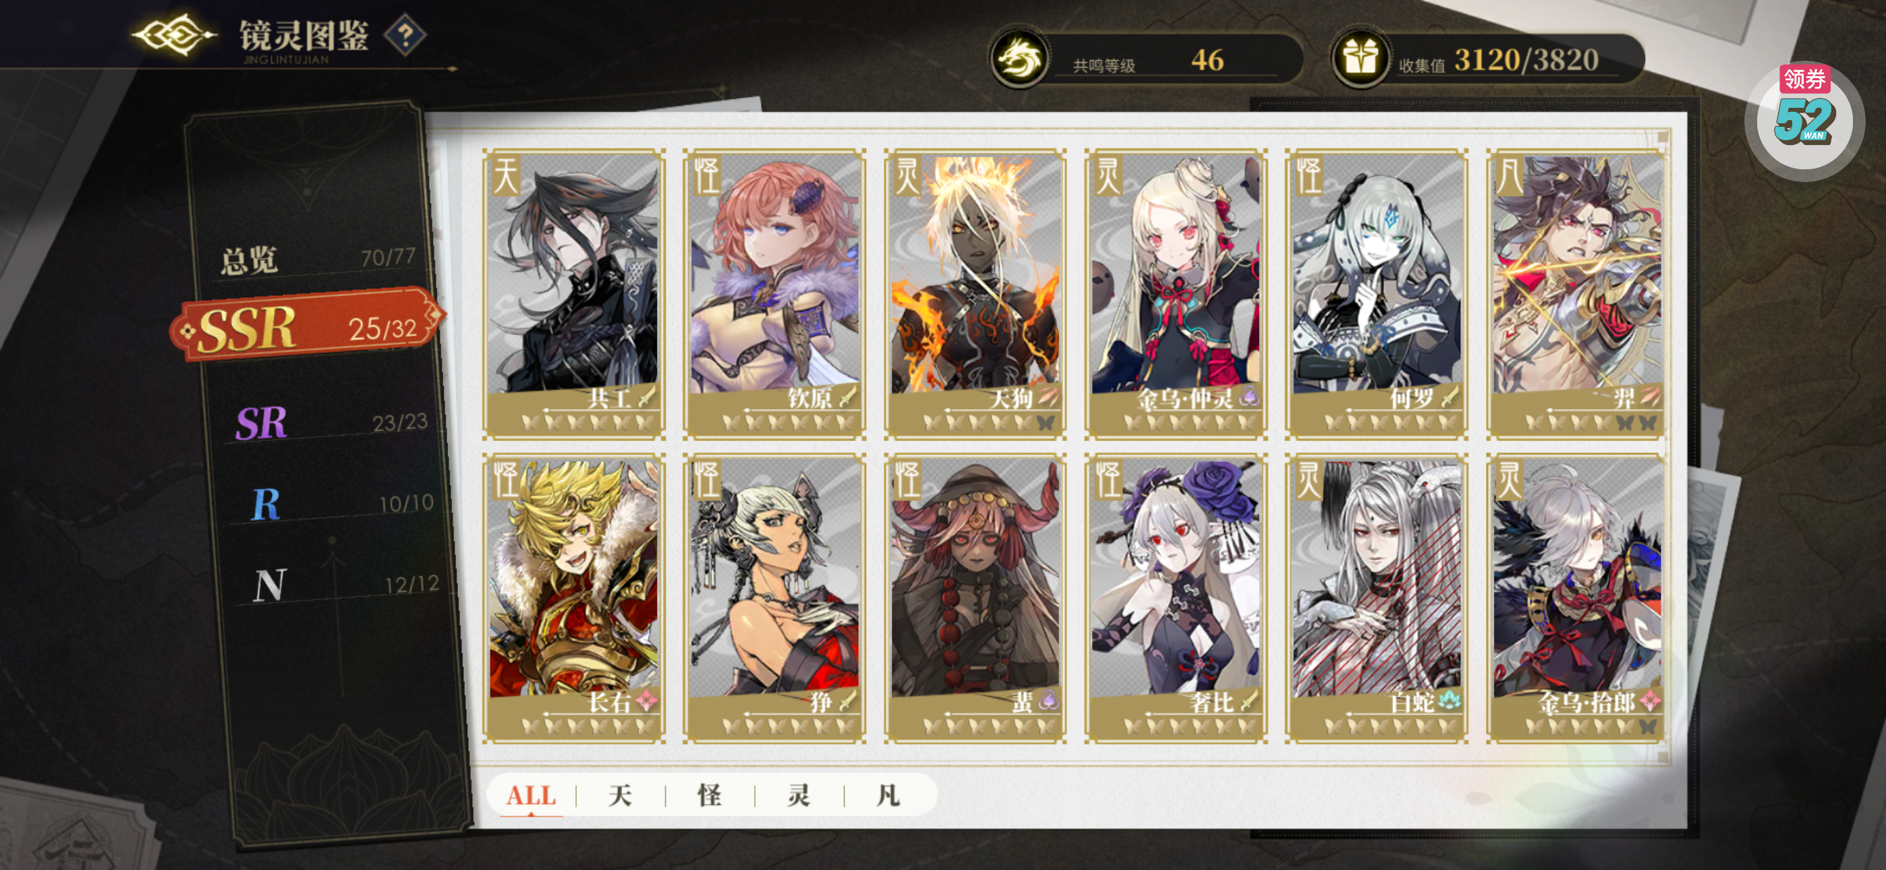This screenshot has height=870, width=1886.
Task: Tap the golden back emblem icon
Action: point(174,34)
